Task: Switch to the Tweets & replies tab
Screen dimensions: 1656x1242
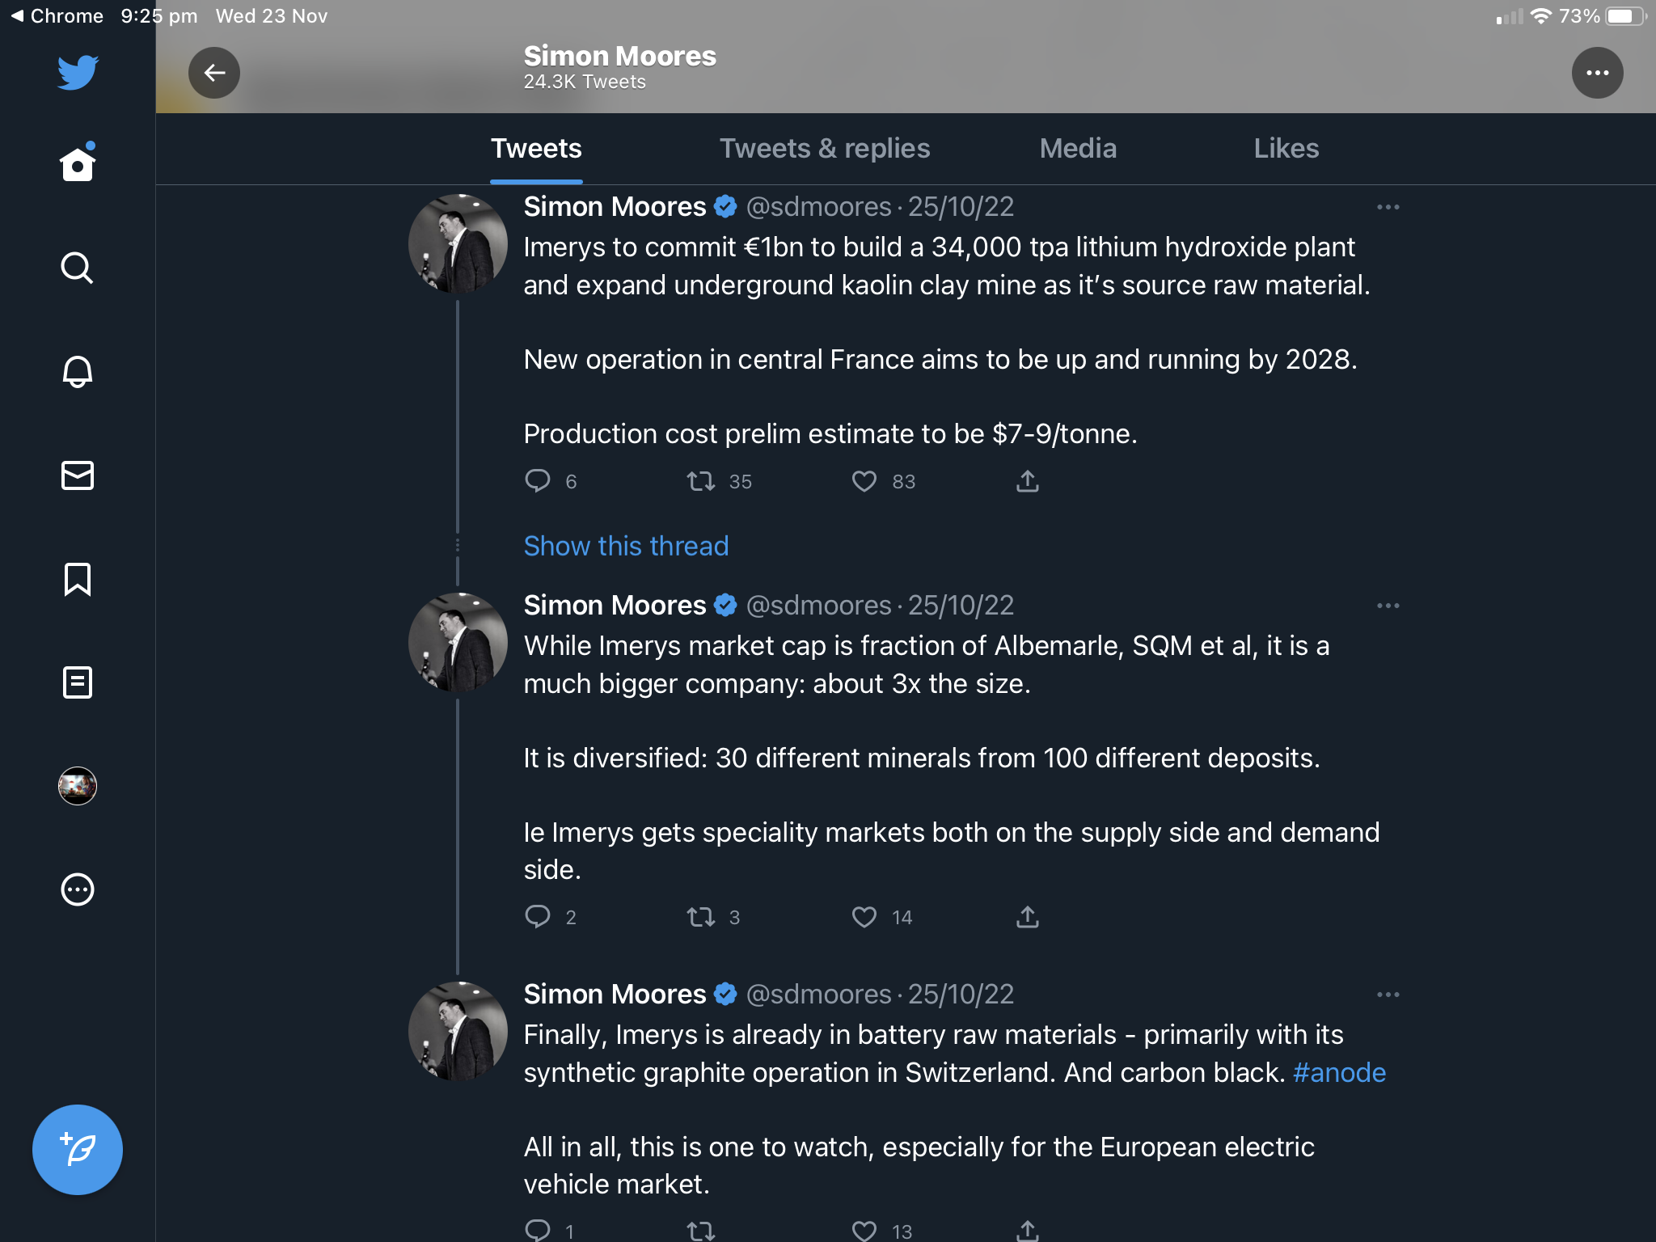Action: 825,149
